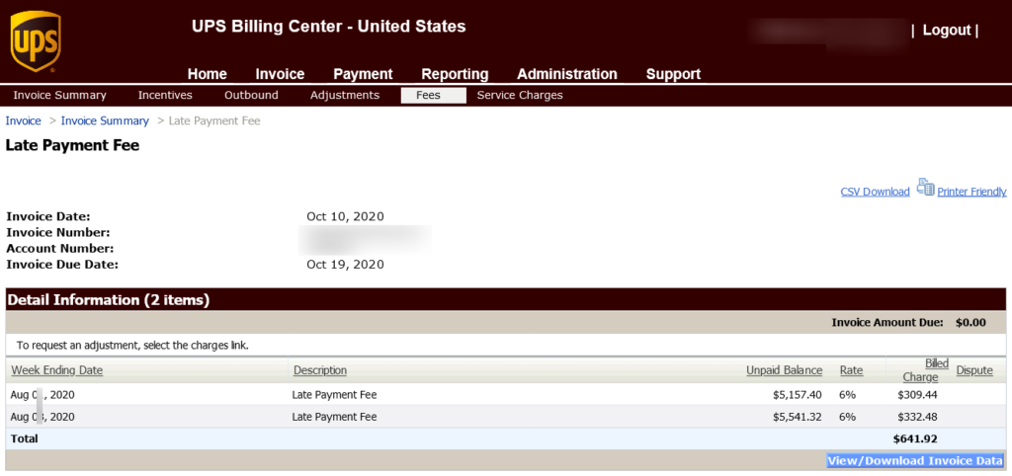This screenshot has height=476, width=1012.
Task: Select the Service Charges tab
Action: pos(520,96)
